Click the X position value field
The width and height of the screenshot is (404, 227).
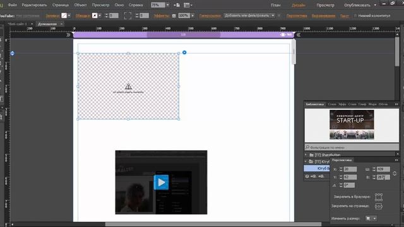[350, 169]
